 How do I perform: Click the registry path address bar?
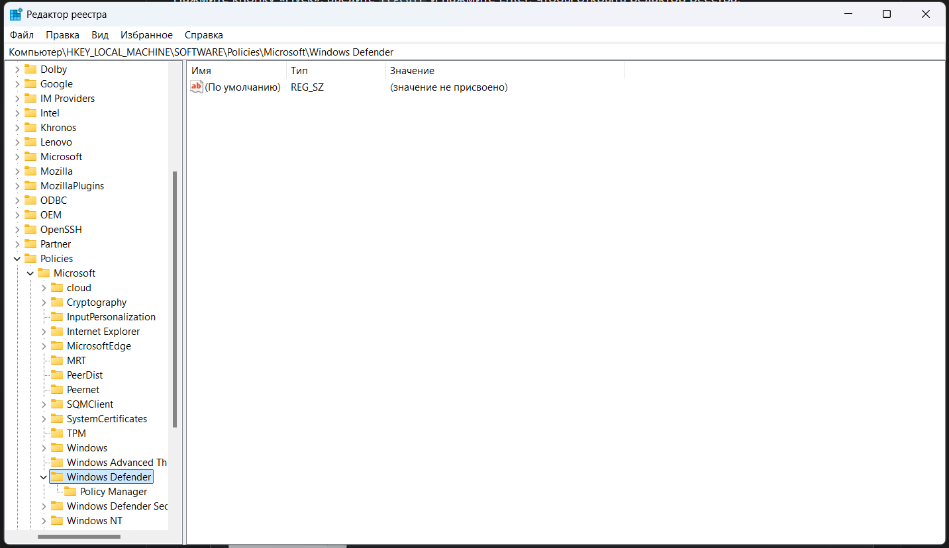point(474,52)
